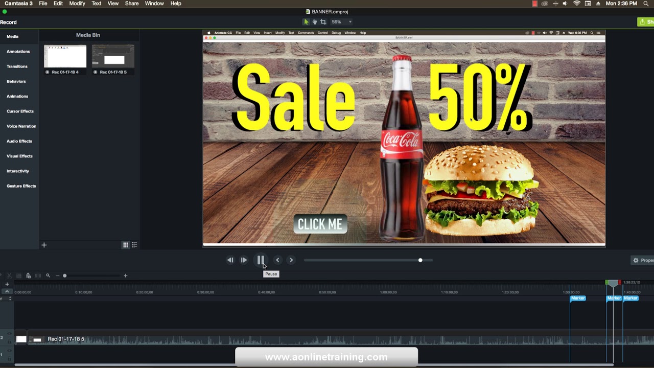Open the Modify menu

(77, 4)
